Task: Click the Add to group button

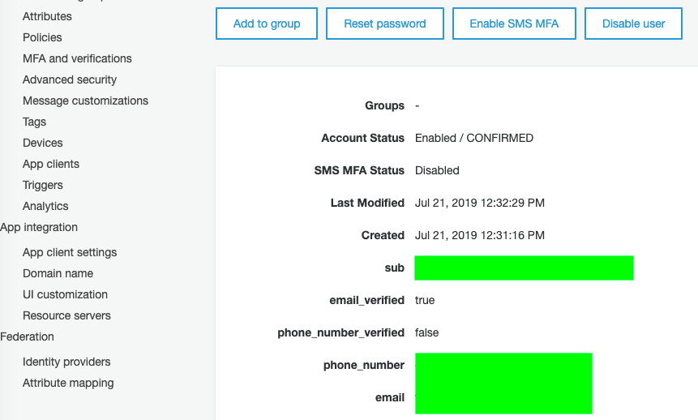Action: coord(267,24)
